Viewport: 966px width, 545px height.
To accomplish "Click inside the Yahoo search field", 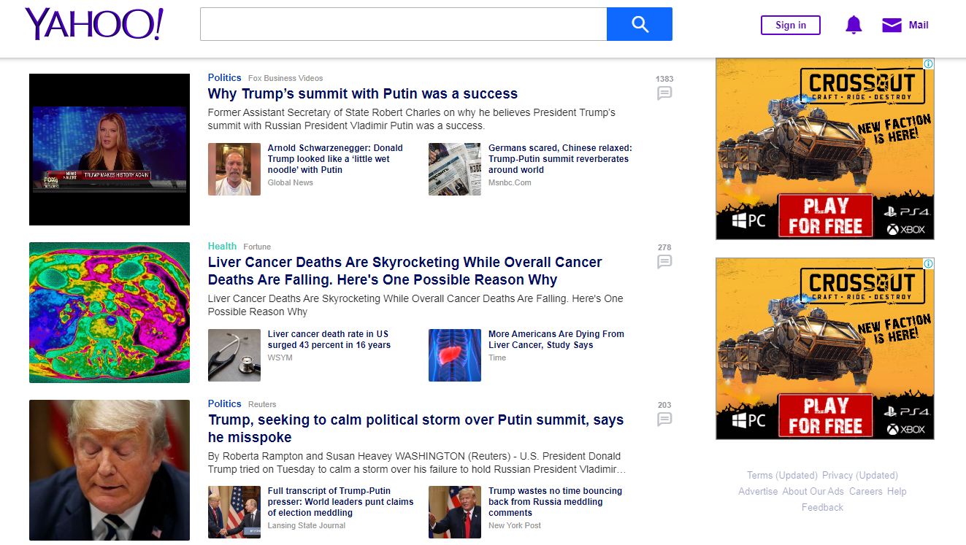I will tap(403, 25).
